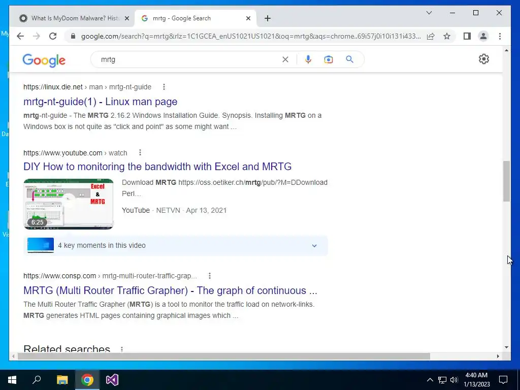Go back to the previous page

point(20,36)
